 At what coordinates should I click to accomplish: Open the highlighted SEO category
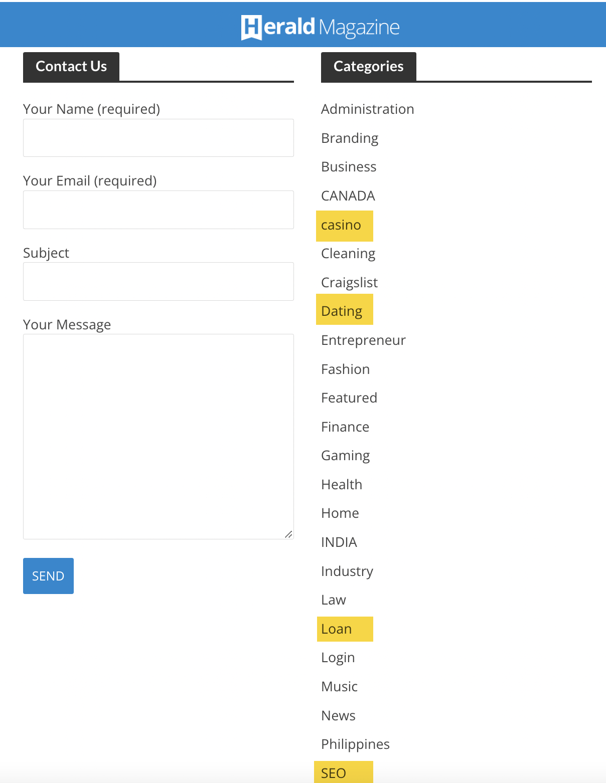334,773
